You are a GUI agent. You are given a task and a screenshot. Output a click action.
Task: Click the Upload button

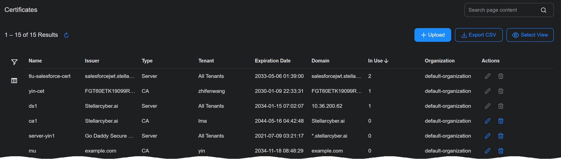tap(432, 35)
